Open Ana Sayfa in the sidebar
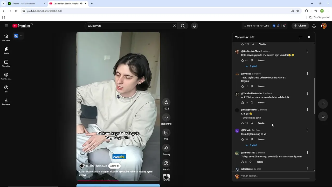Viewport: 332px width, 187px height. [6, 38]
